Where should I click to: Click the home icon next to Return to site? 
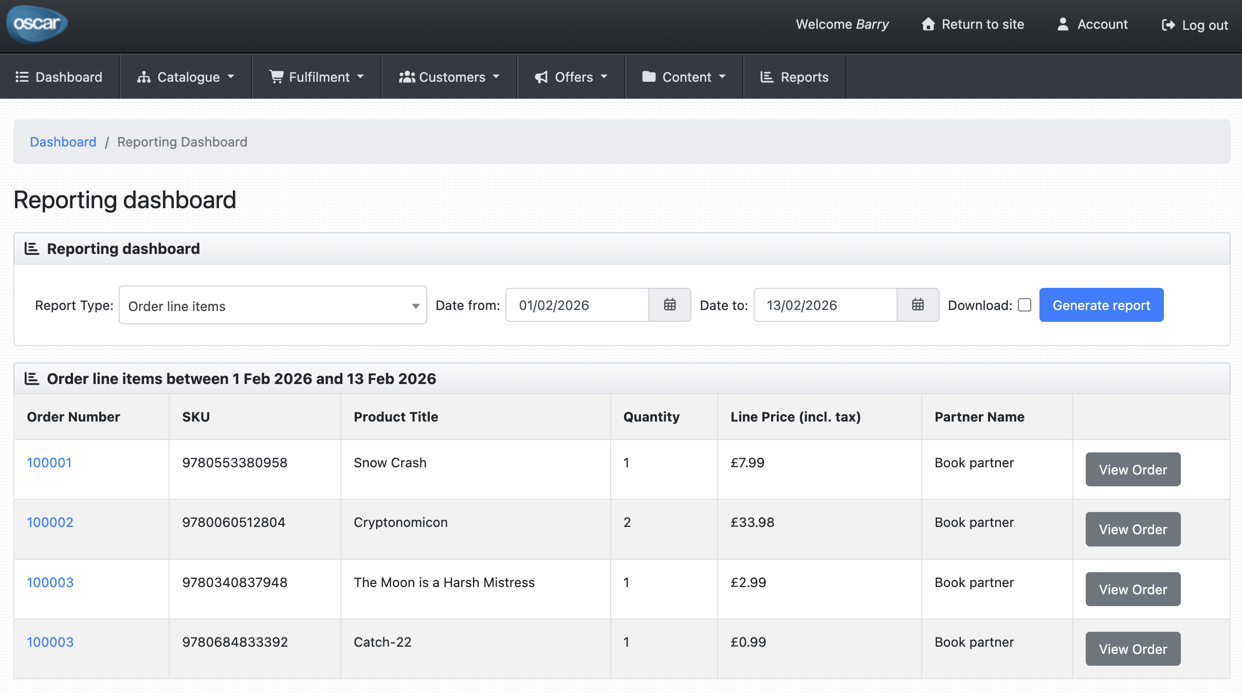click(x=928, y=24)
